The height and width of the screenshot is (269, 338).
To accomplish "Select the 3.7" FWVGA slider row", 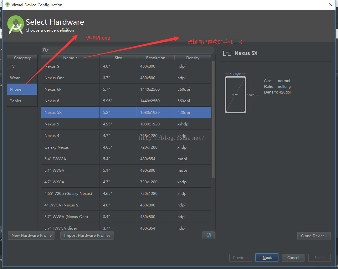I will point(126,226).
